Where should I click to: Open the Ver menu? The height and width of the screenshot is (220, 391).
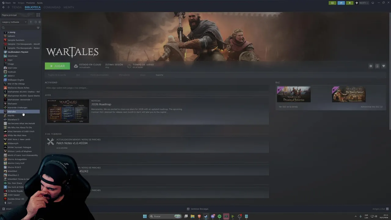14,3
